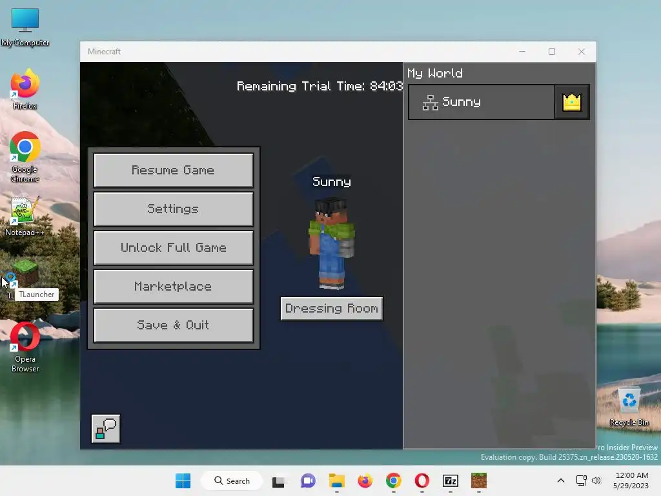This screenshot has width=661, height=496.
Task: Choose Save & Quit
Action: coord(173,325)
